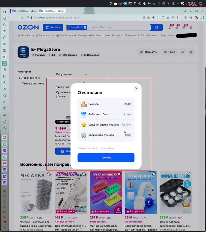Go to the OZON logo homepage
The width and height of the screenshot is (206, 232).
tap(28, 27)
